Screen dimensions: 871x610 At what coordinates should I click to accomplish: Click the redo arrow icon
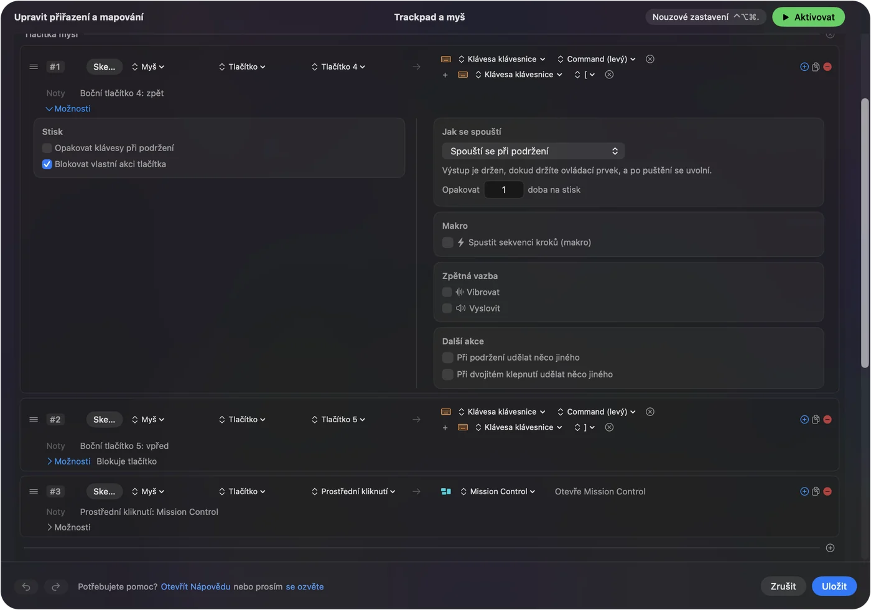tap(55, 586)
